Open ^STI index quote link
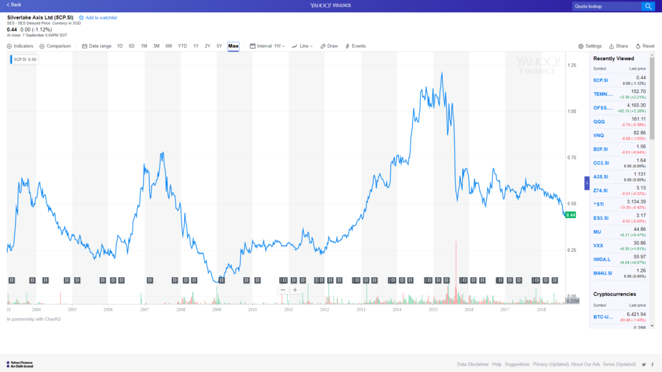Viewport: 662px width, 372px height. tap(599, 204)
